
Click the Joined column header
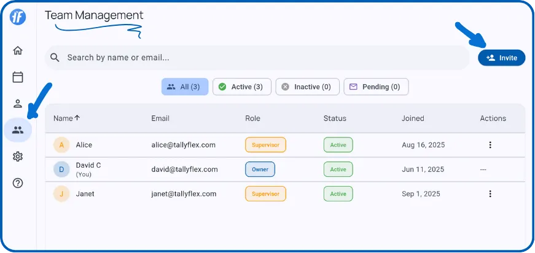(x=413, y=118)
